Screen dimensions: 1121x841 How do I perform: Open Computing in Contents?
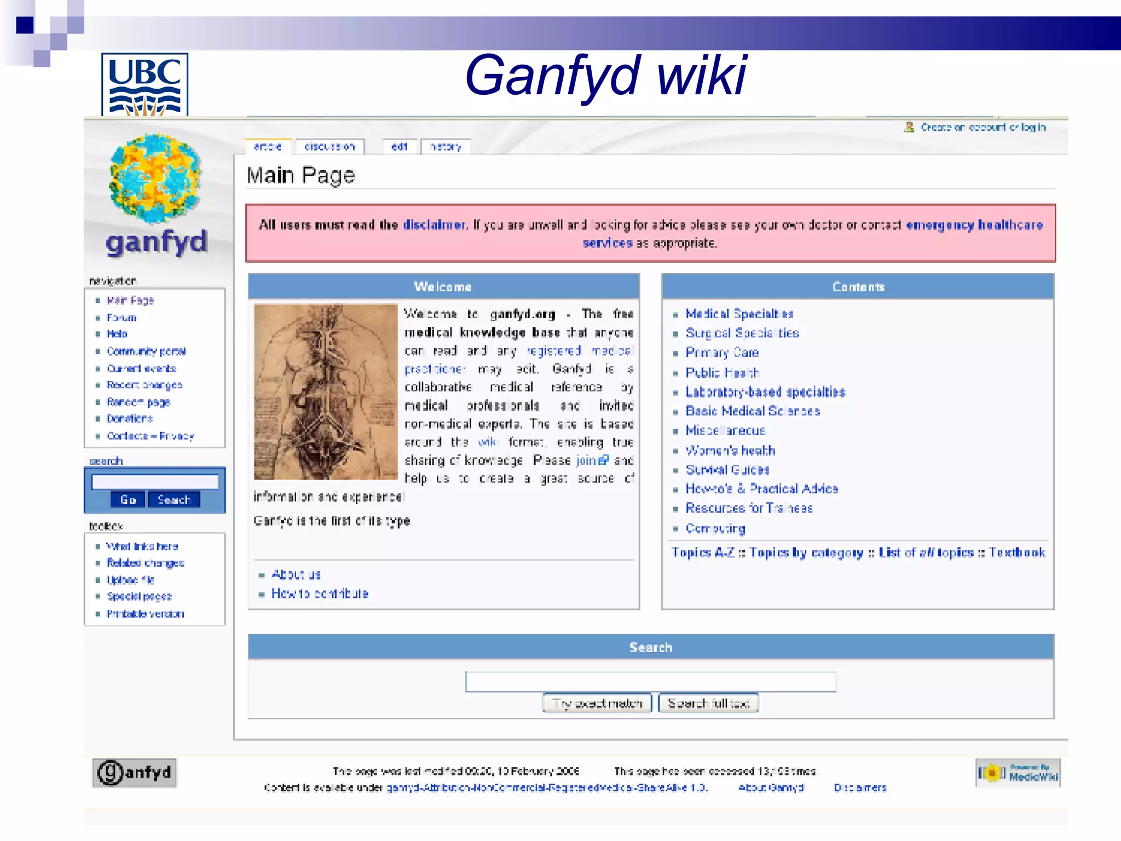coord(715,528)
